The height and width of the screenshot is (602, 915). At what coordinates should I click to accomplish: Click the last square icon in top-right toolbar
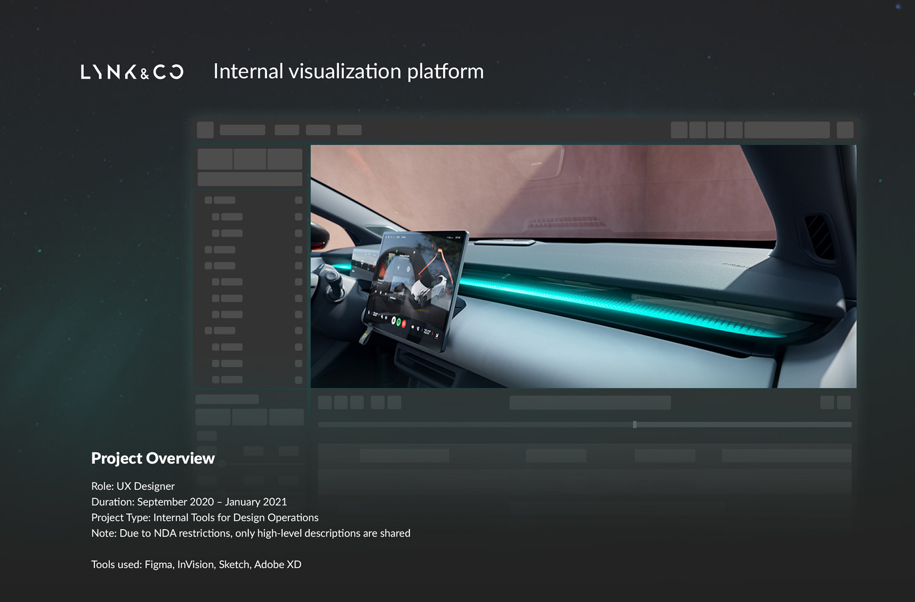click(x=844, y=130)
